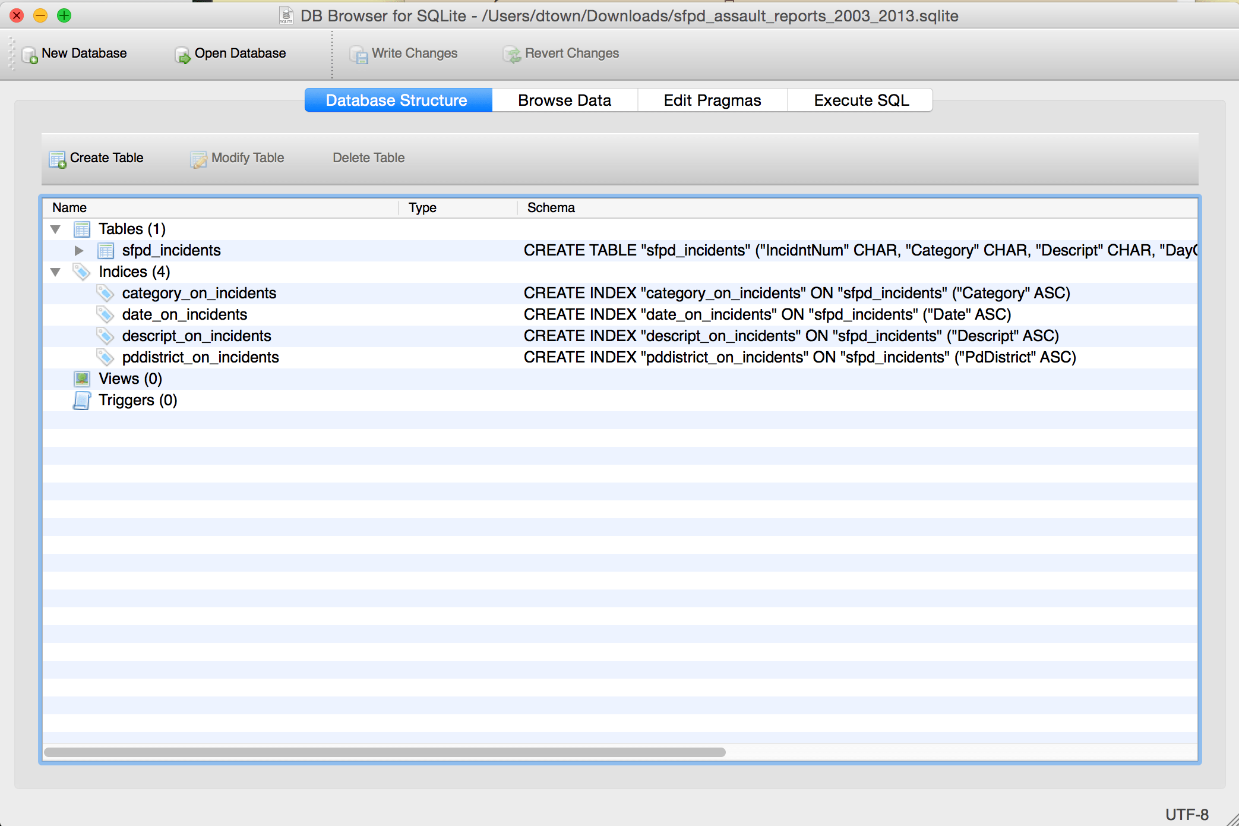Expand the sfpd_incidents table row
This screenshot has width=1239, height=826.
[x=79, y=251]
